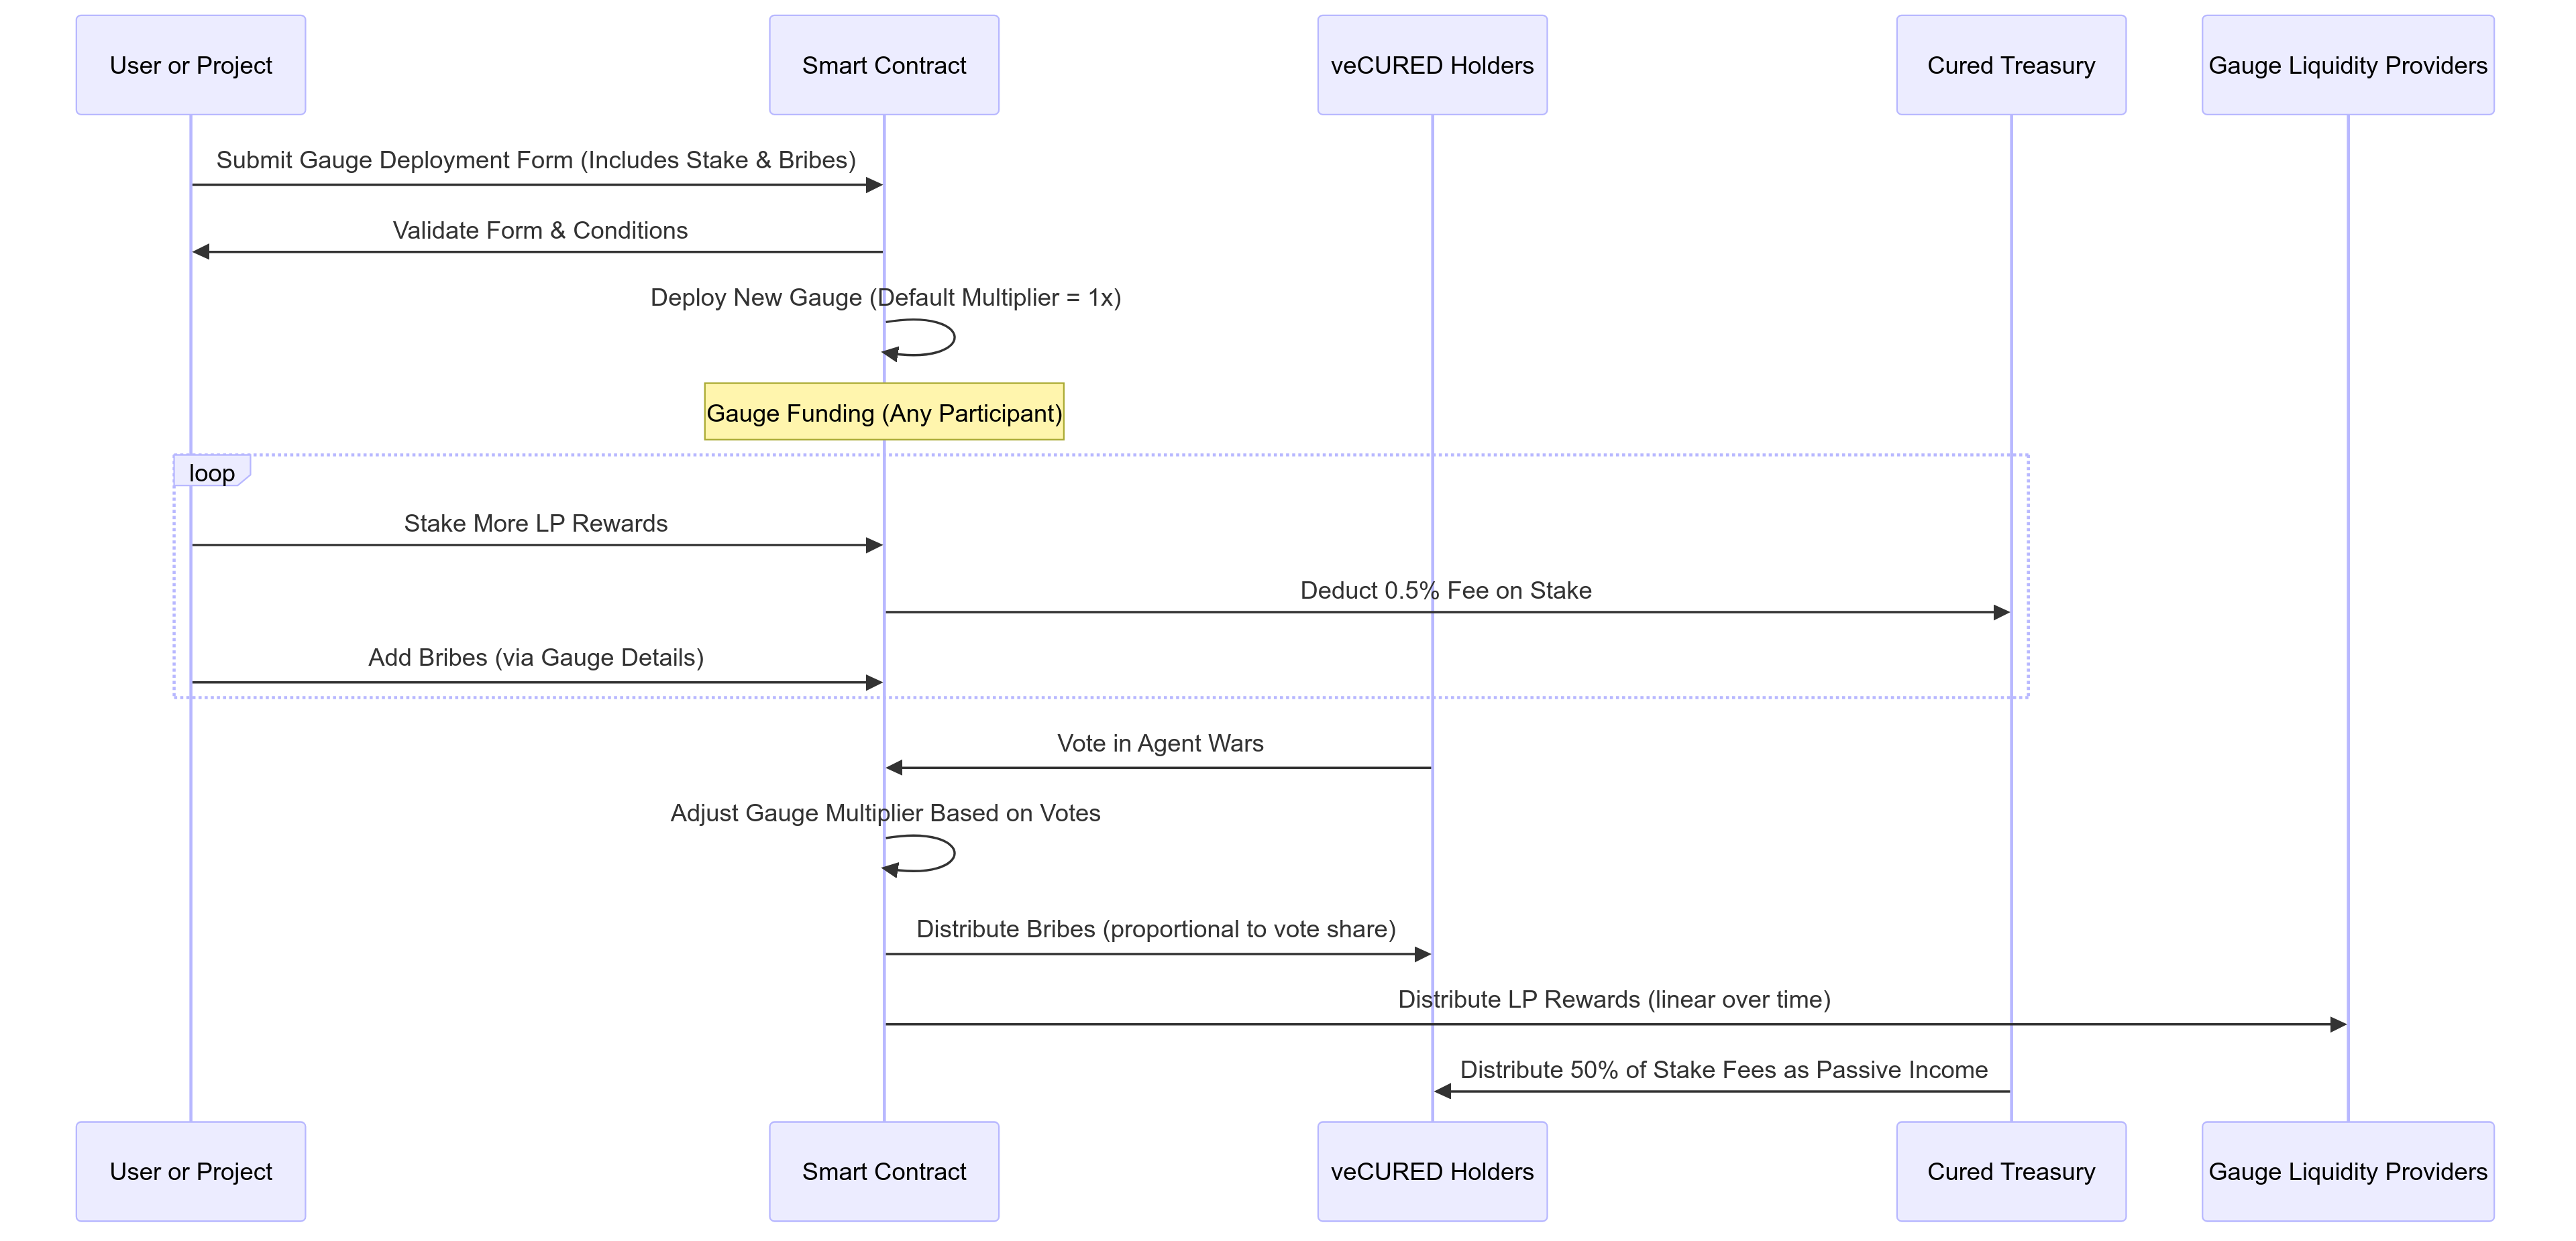Click the top Cured Treasury box
Image resolution: width=2576 pixels, height=1241 pixels.
[2010, 65]
